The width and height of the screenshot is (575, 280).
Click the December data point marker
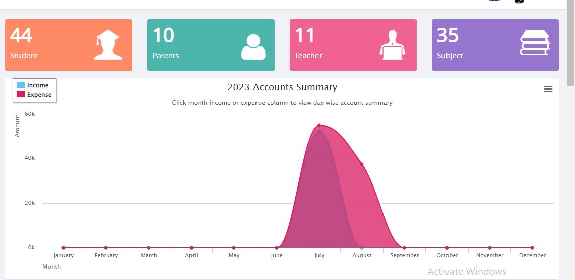click(x=532, y=248)
